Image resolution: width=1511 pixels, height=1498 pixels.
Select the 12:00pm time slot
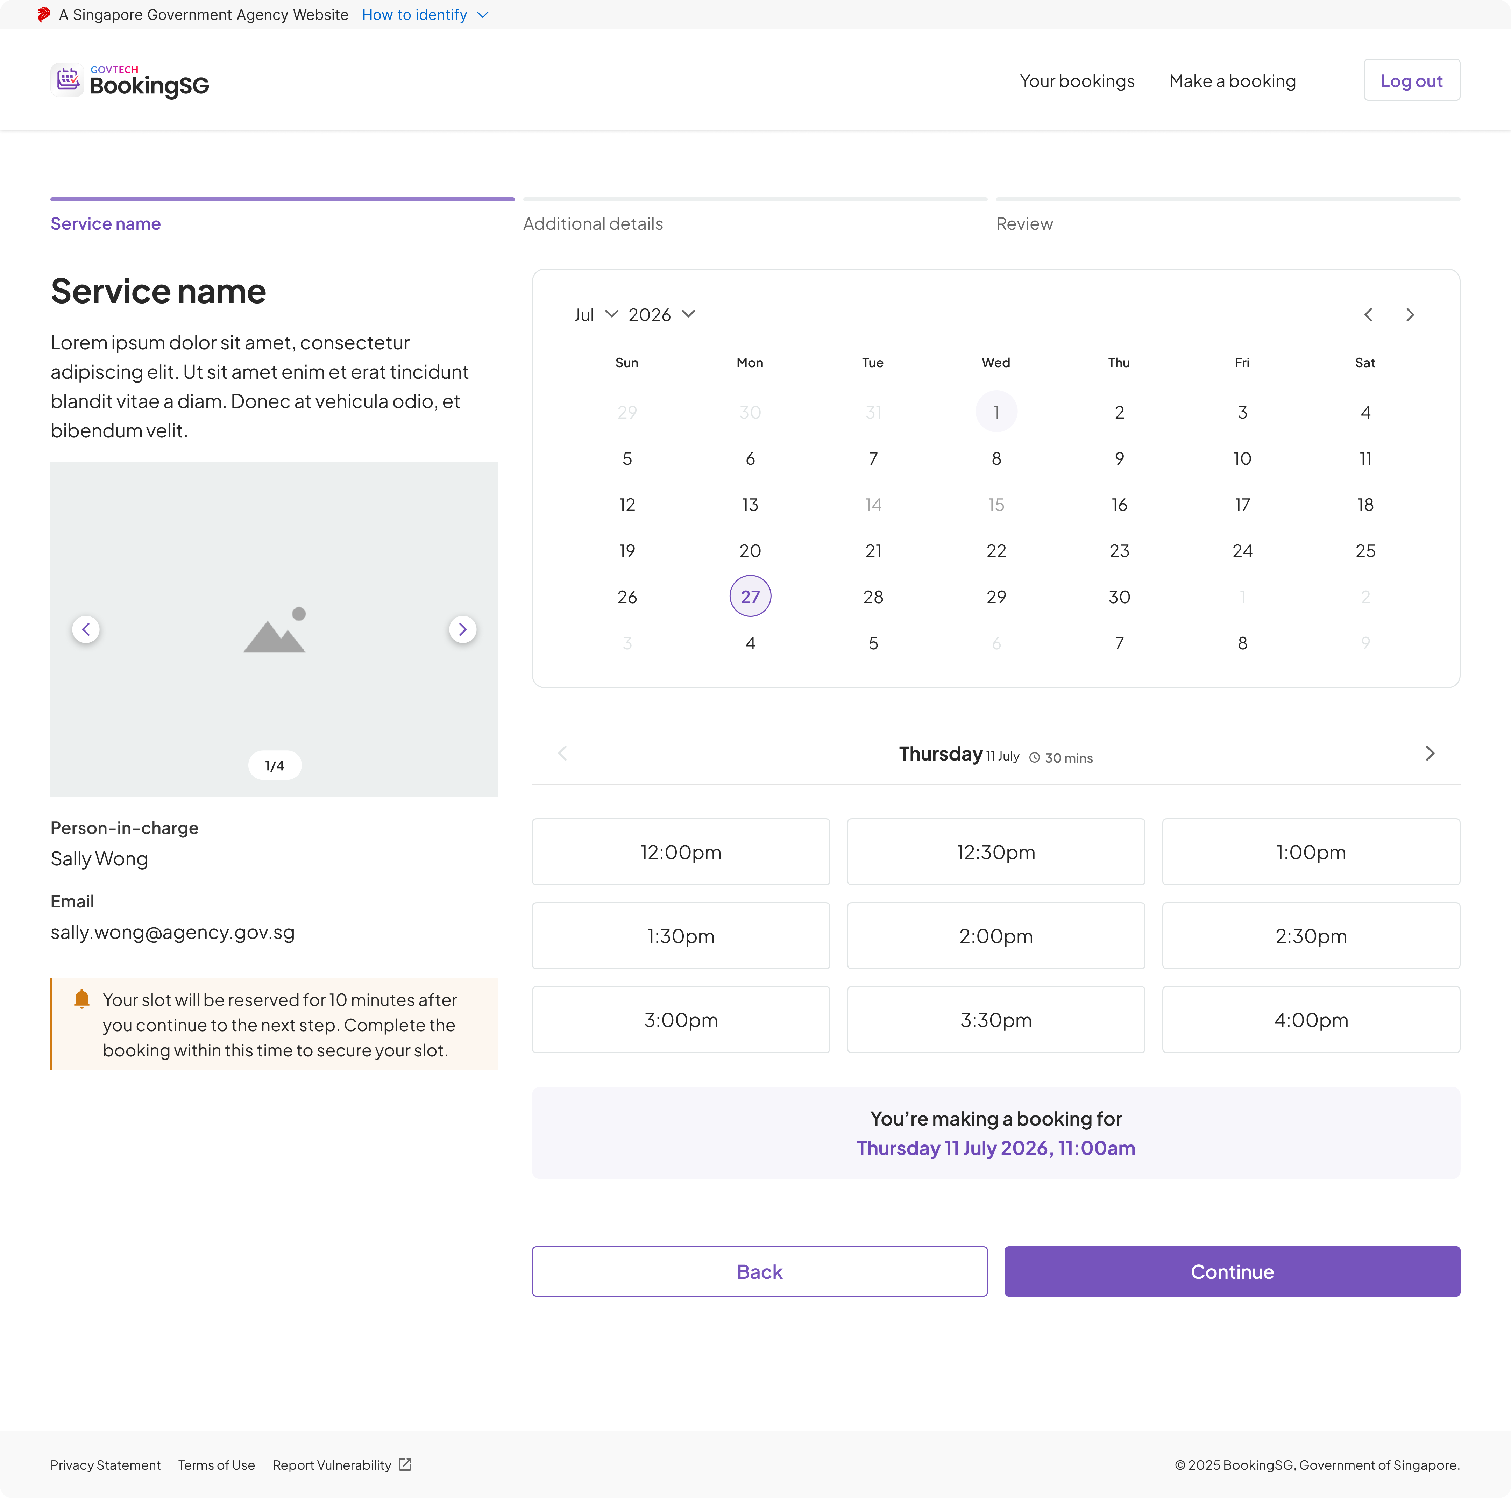point(681,851)
